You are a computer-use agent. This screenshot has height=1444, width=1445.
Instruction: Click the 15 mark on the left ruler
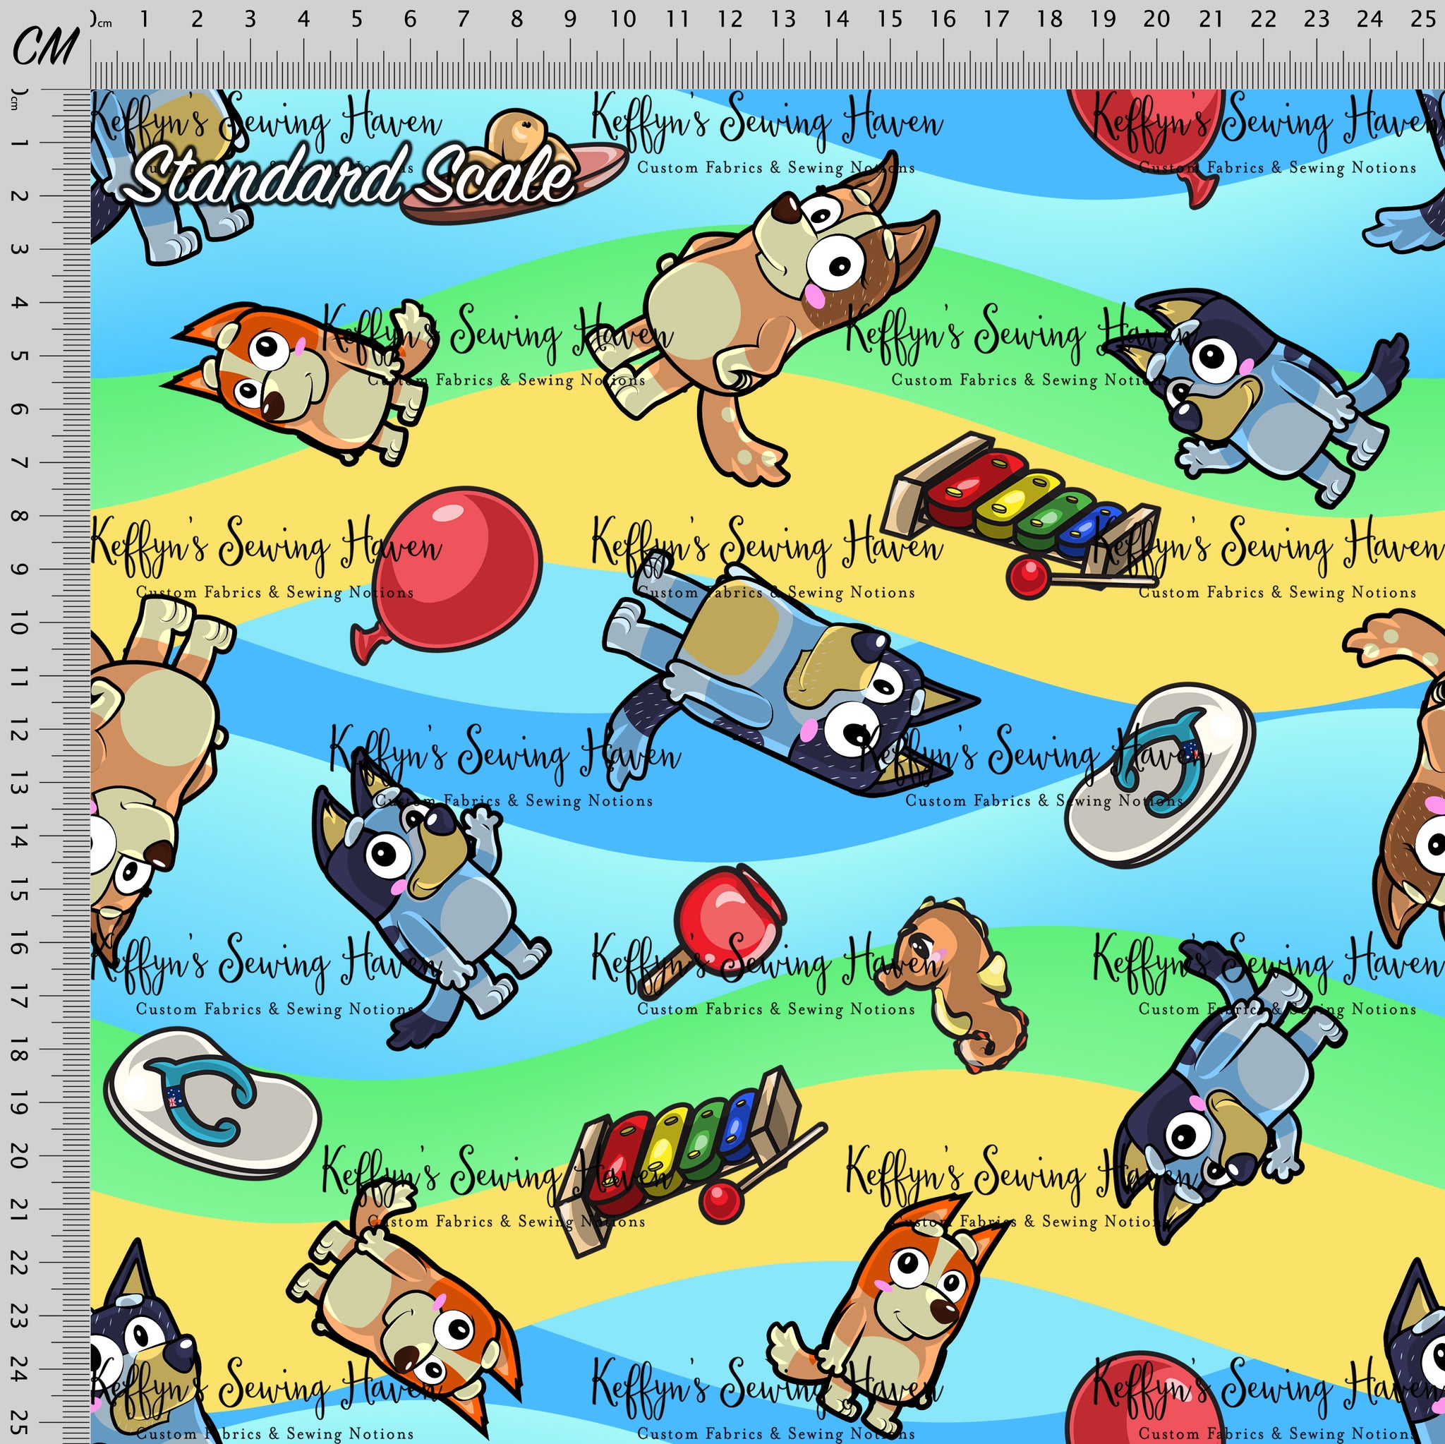coord(19,891)
